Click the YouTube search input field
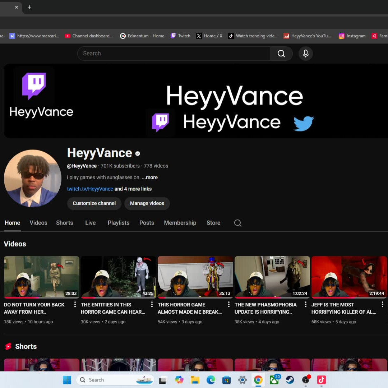 click(174, 54)
